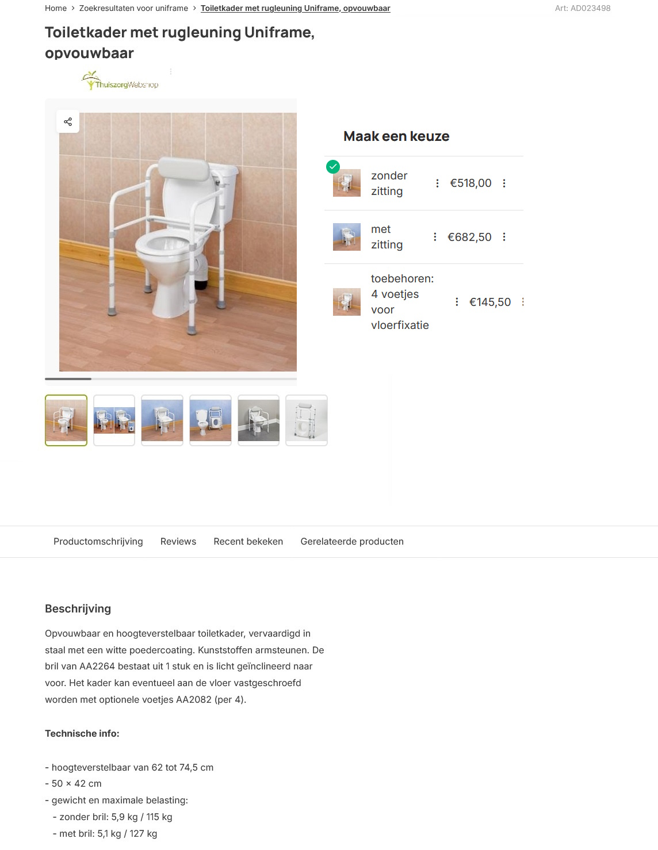Click the image gallery progress bar
The width and height of the screenshot is (658, 850).
(171, 379)
